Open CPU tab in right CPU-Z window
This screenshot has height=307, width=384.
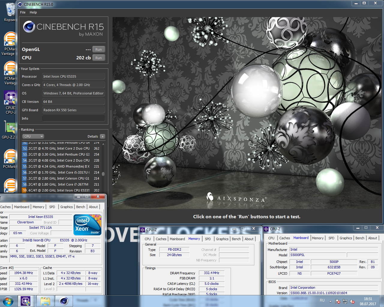coord(271,238)
